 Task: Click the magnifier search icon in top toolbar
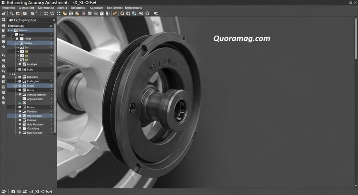pyautogui.click(x=12, y=13)
